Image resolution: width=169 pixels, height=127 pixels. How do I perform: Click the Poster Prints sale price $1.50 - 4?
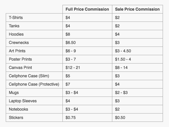click(x=123, y=59)
